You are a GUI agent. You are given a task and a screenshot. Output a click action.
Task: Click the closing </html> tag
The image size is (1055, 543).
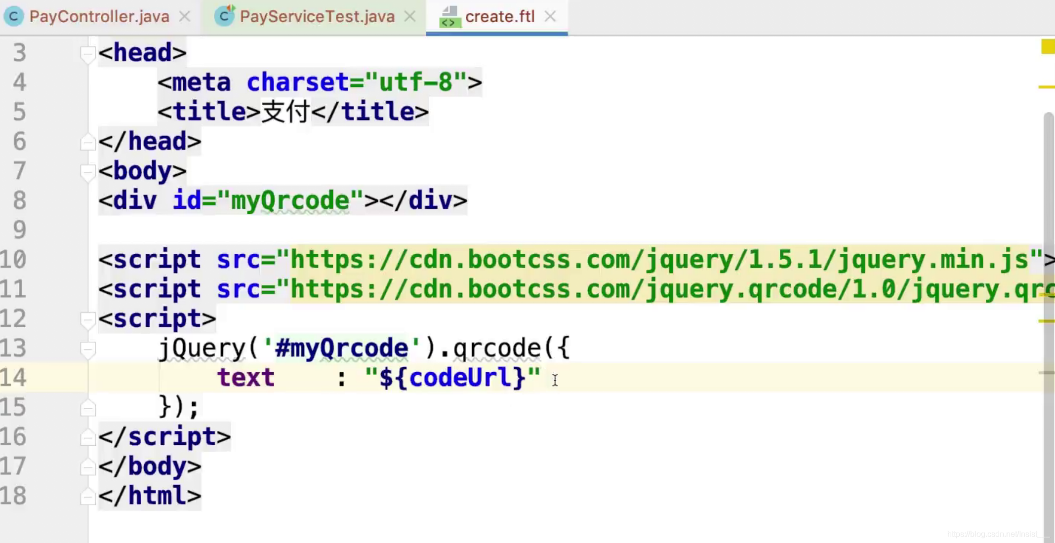click(x=150, y=496)
